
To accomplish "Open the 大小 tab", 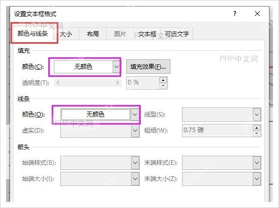I will (x=66, y=34).
